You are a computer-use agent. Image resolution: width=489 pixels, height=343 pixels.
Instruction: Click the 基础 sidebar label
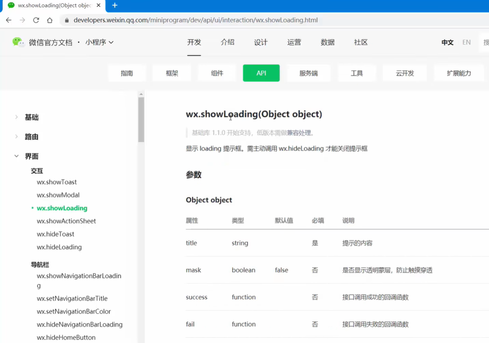click(31, 117)
